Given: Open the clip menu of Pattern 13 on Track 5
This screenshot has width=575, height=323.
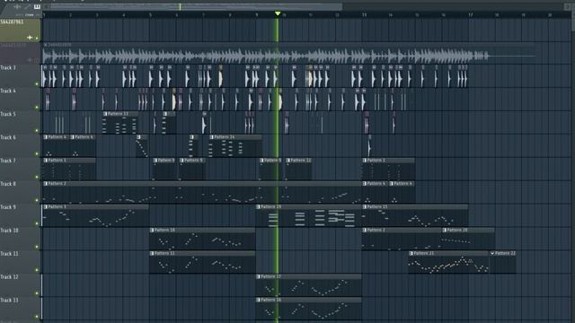Looking at the screenshot, I should pos(105,114).
